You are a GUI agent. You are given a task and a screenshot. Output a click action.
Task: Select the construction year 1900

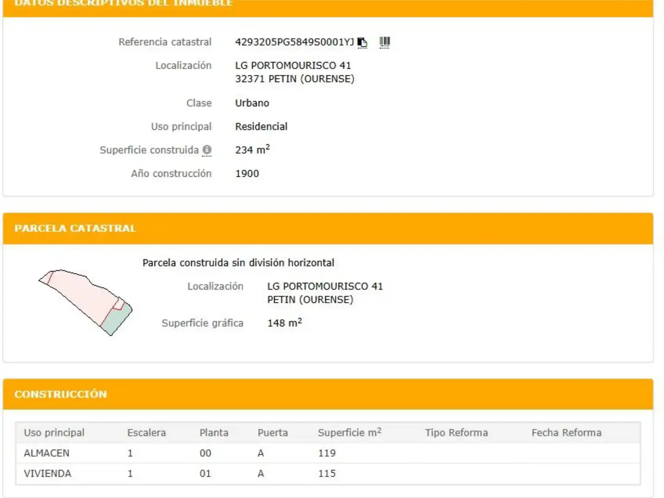click(x=247, y=174)
